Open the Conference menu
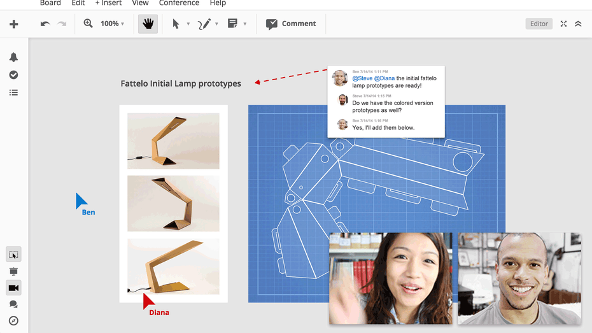This screenshot has height=333, width=592. 179,3
